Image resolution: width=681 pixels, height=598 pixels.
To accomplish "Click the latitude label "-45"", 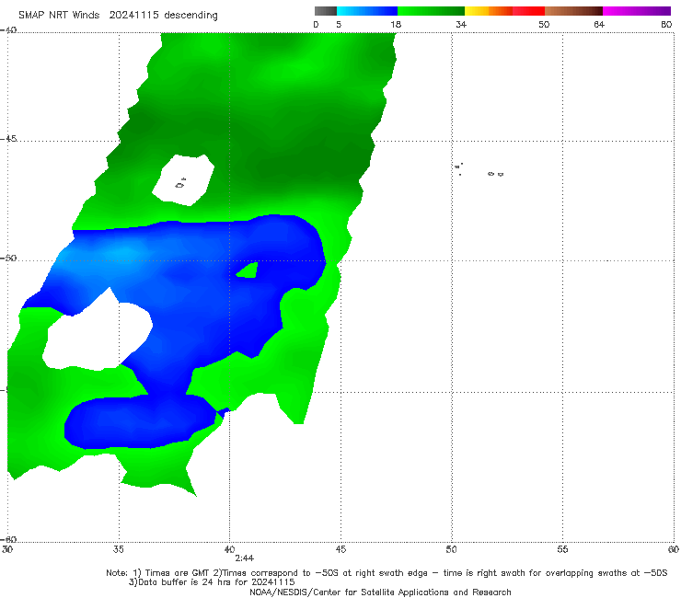I will (x=8, y=139).
